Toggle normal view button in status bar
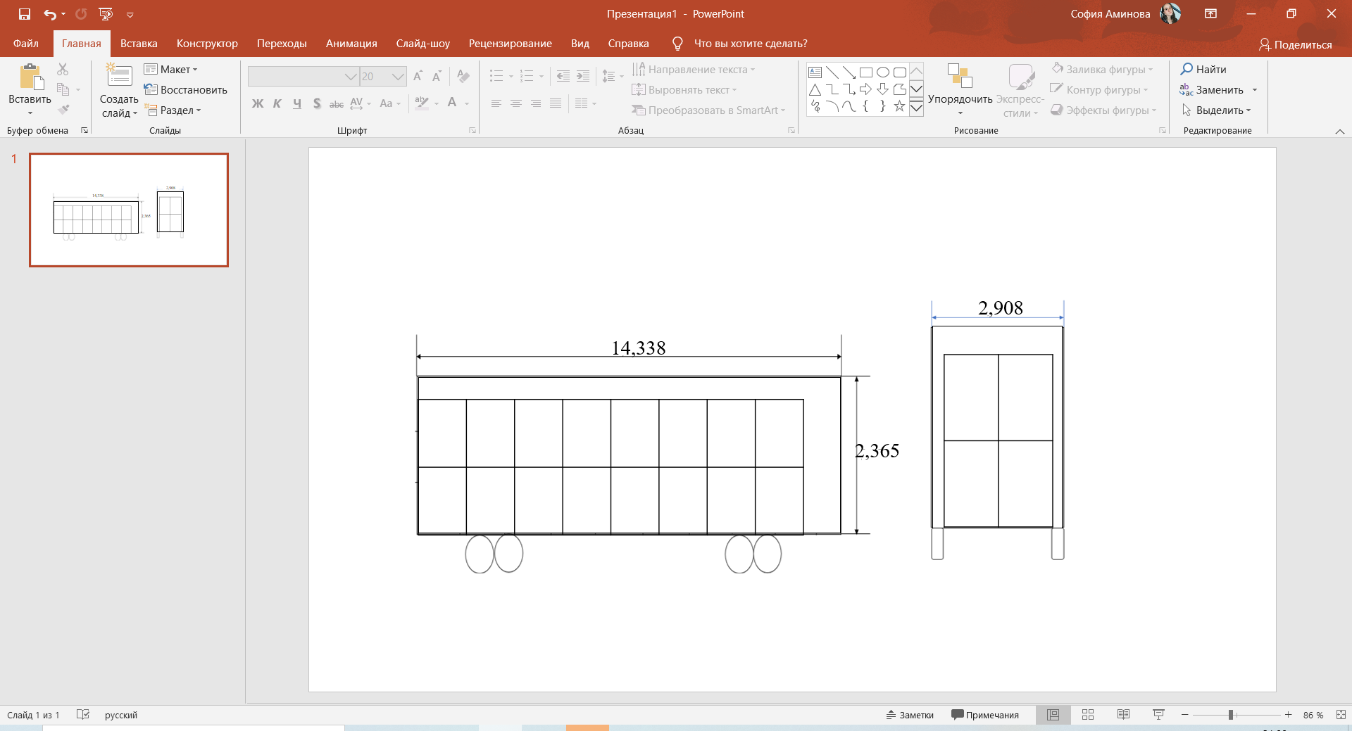The height and width of the screenshot is (731, 1352). coord(1053,715)
